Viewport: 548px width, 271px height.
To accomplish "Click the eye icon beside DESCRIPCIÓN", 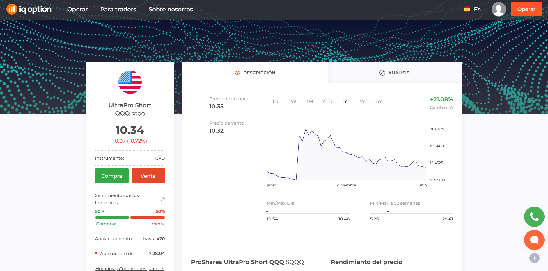I will [x=237, y=73].
